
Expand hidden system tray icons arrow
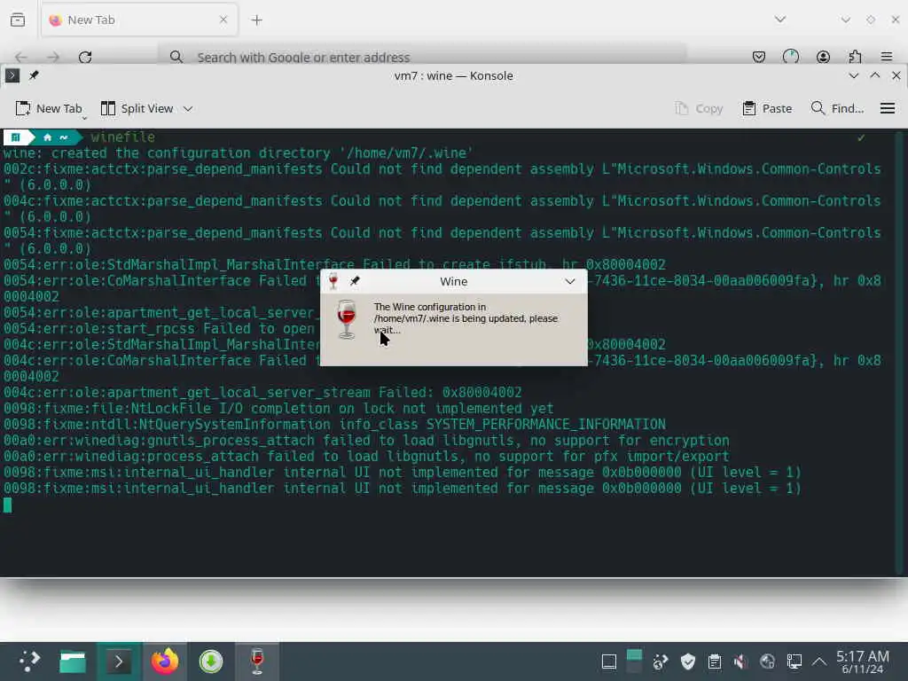(x=818, y=661)
